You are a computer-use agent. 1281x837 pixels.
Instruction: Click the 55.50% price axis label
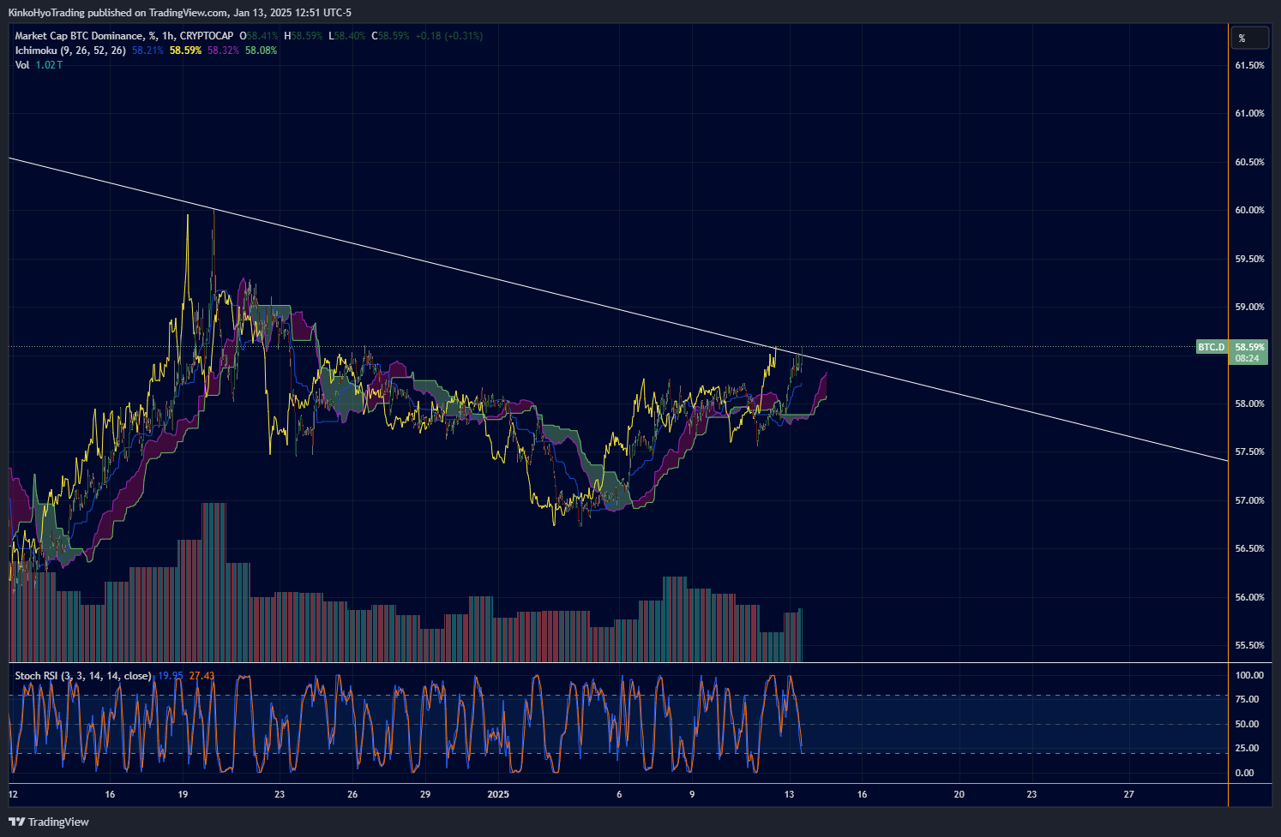1249,645
